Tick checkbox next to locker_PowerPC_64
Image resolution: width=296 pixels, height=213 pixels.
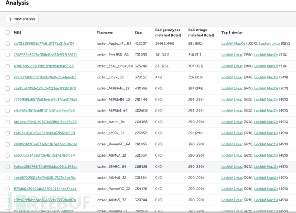[8, 144]
